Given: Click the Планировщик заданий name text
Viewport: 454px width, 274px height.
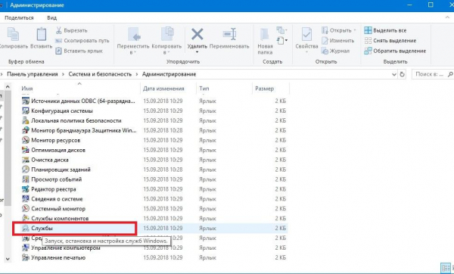Looking at the screenshot, I should [x=61, y=170].
